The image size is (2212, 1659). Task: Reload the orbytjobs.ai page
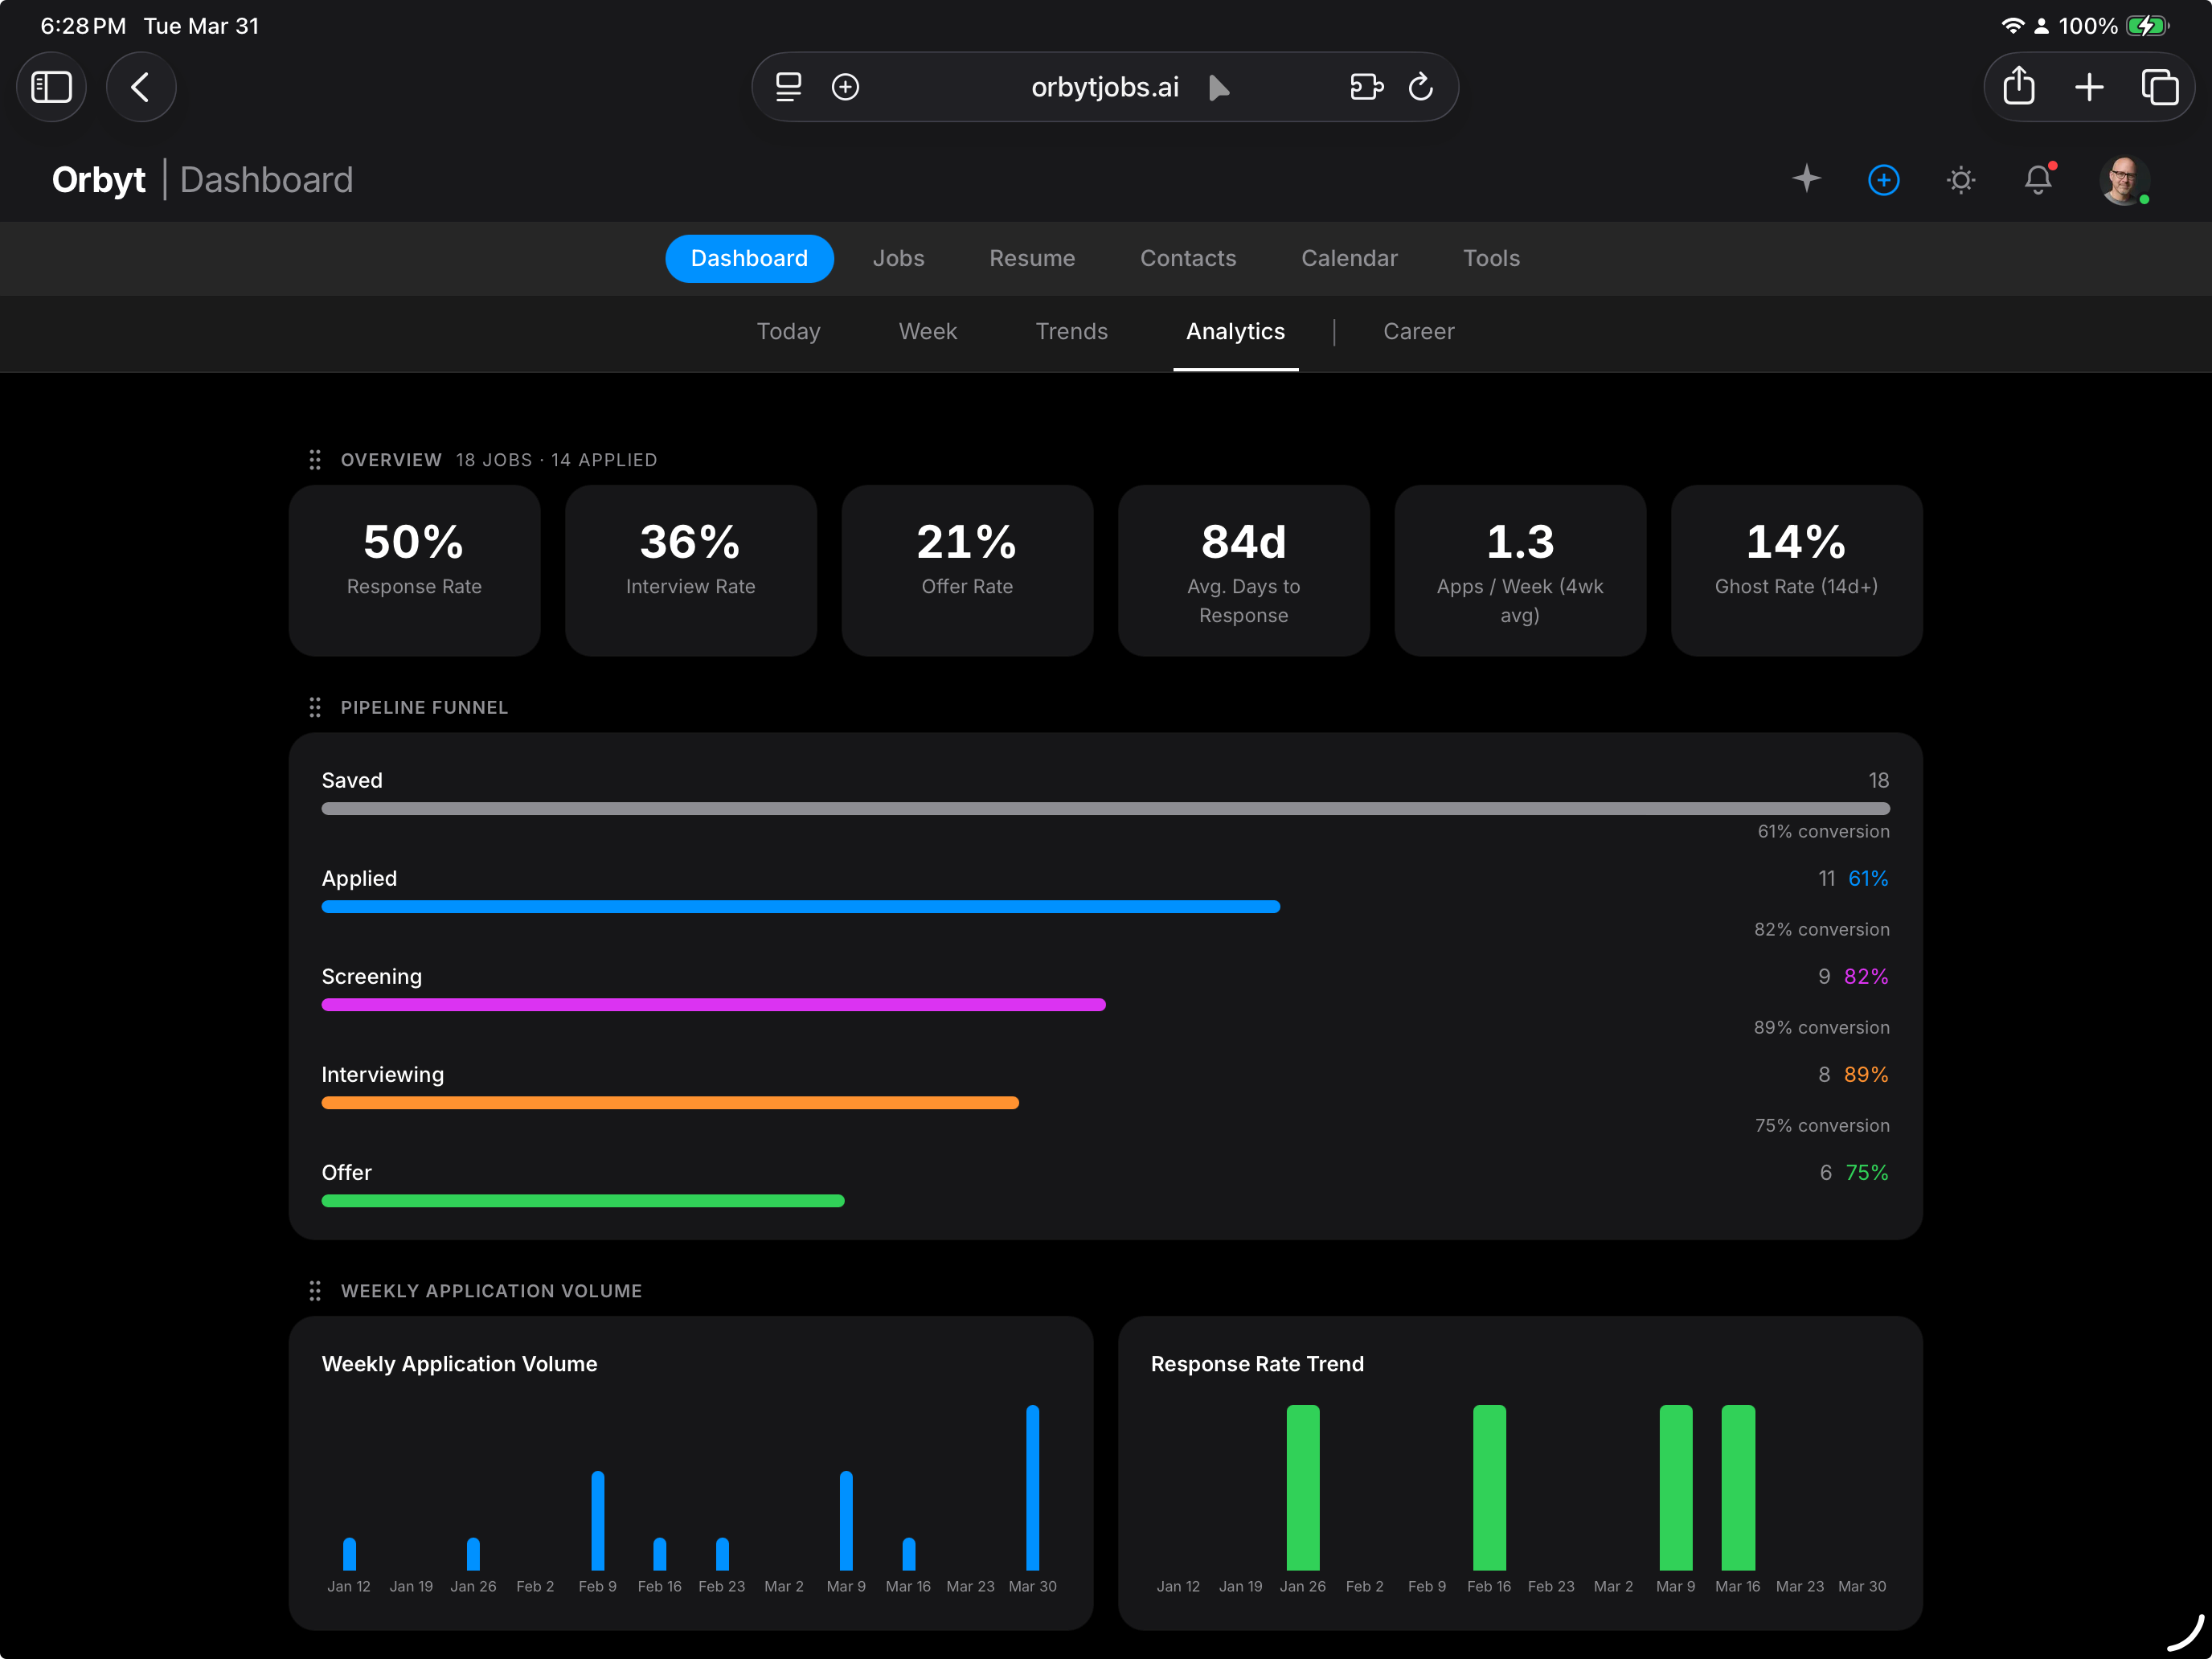tap(1422, 87)
